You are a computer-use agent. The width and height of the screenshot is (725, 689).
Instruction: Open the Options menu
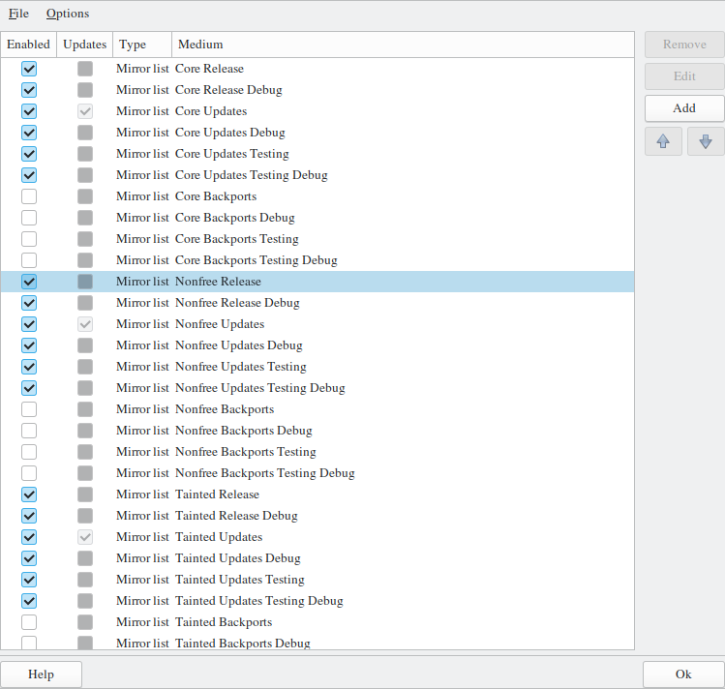coord(68,14)
